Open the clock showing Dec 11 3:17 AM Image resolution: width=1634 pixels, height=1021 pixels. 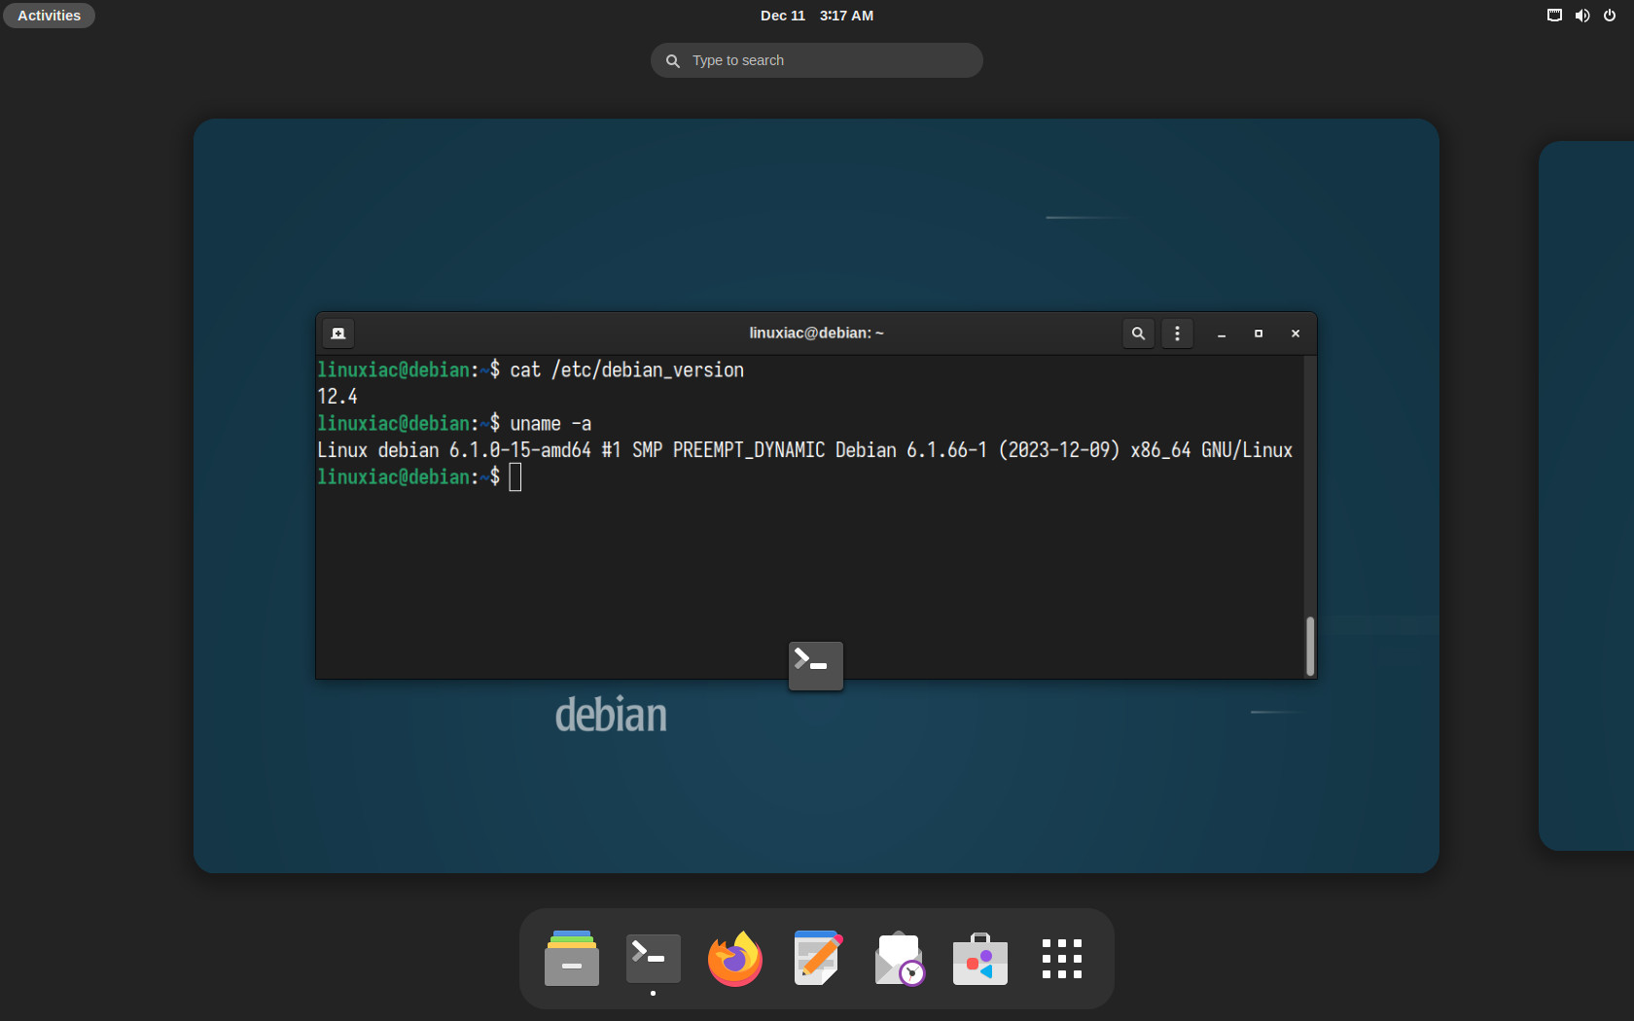coord(817,16)
